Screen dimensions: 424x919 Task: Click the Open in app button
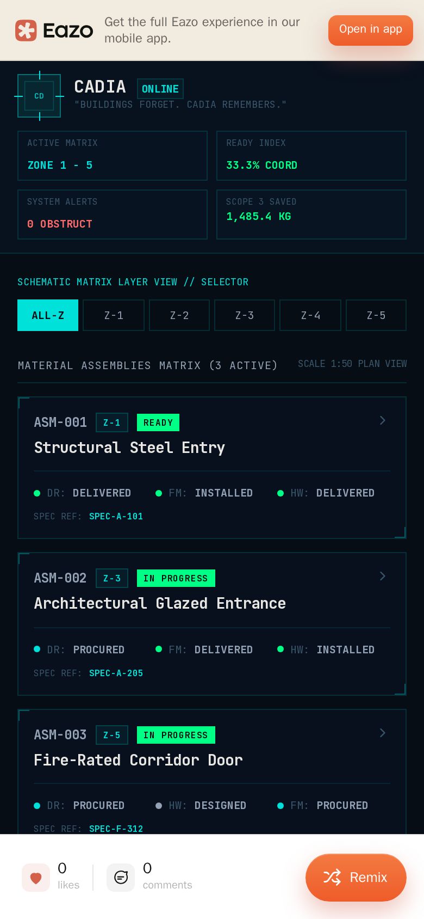pos(371,30)
